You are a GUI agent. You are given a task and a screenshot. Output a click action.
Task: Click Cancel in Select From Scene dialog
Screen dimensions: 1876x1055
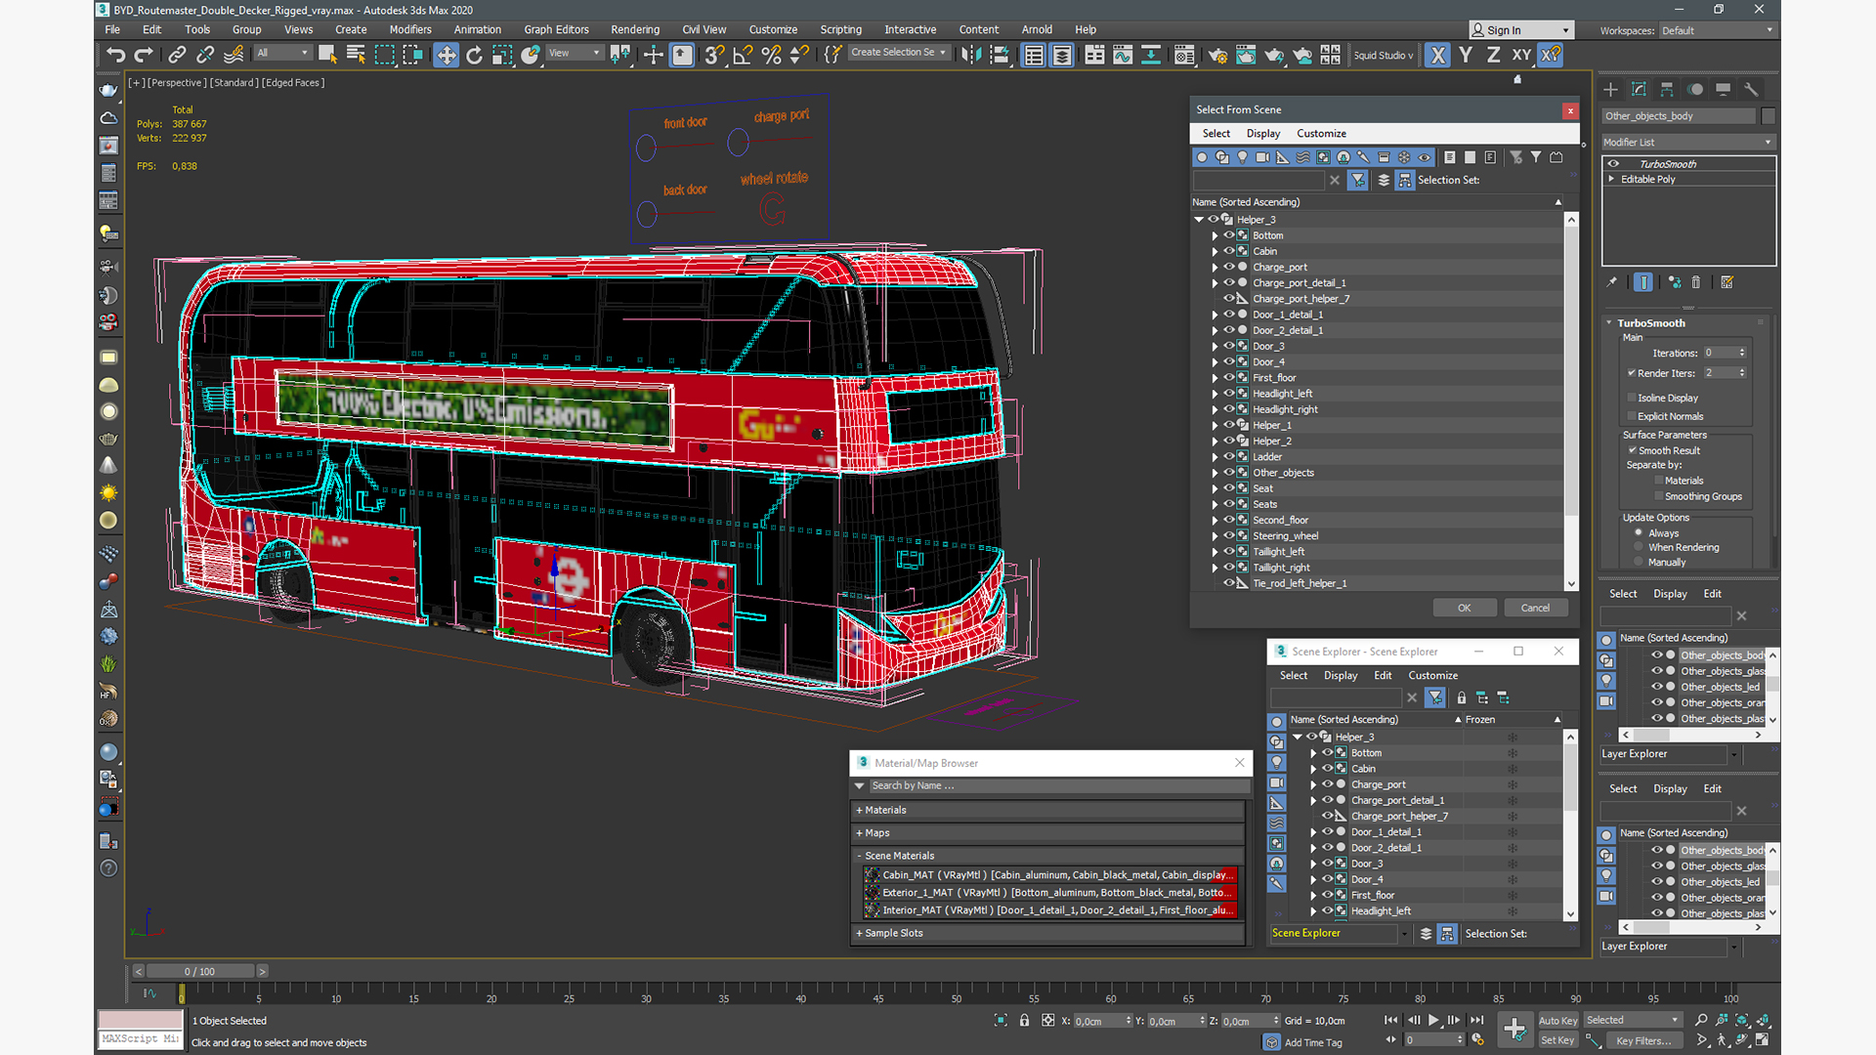[x=1535, y=608]
